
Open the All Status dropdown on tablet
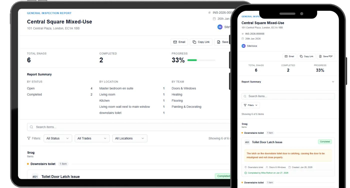[x=58, y=138]
